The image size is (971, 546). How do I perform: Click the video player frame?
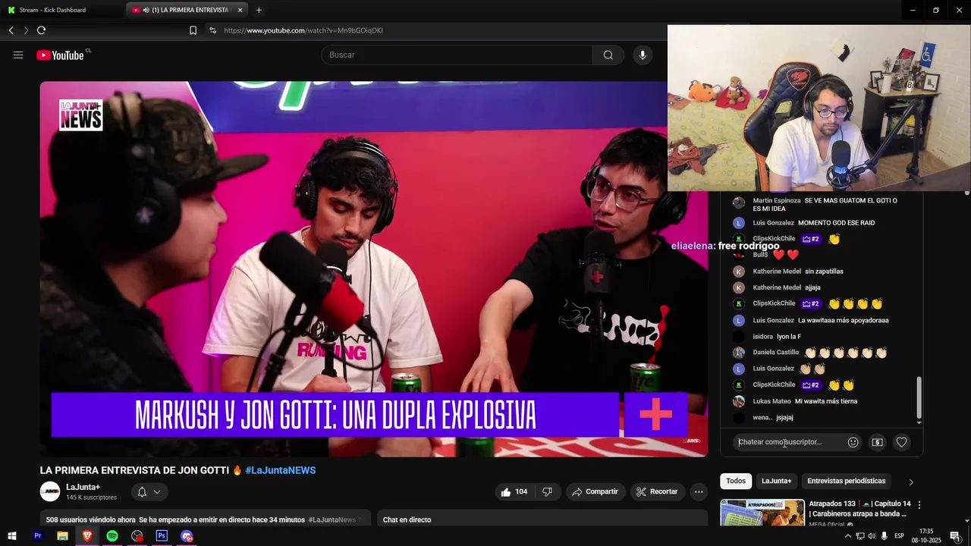point(374,269)
